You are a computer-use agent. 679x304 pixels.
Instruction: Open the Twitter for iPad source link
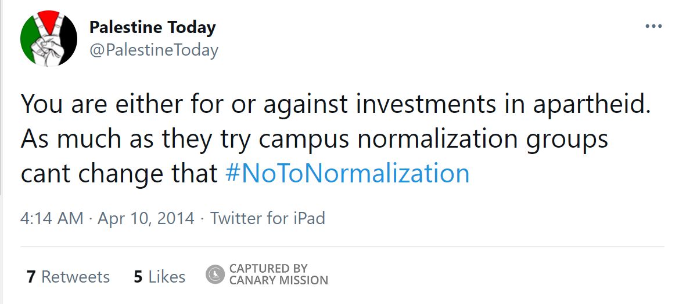tap(267, 218)
